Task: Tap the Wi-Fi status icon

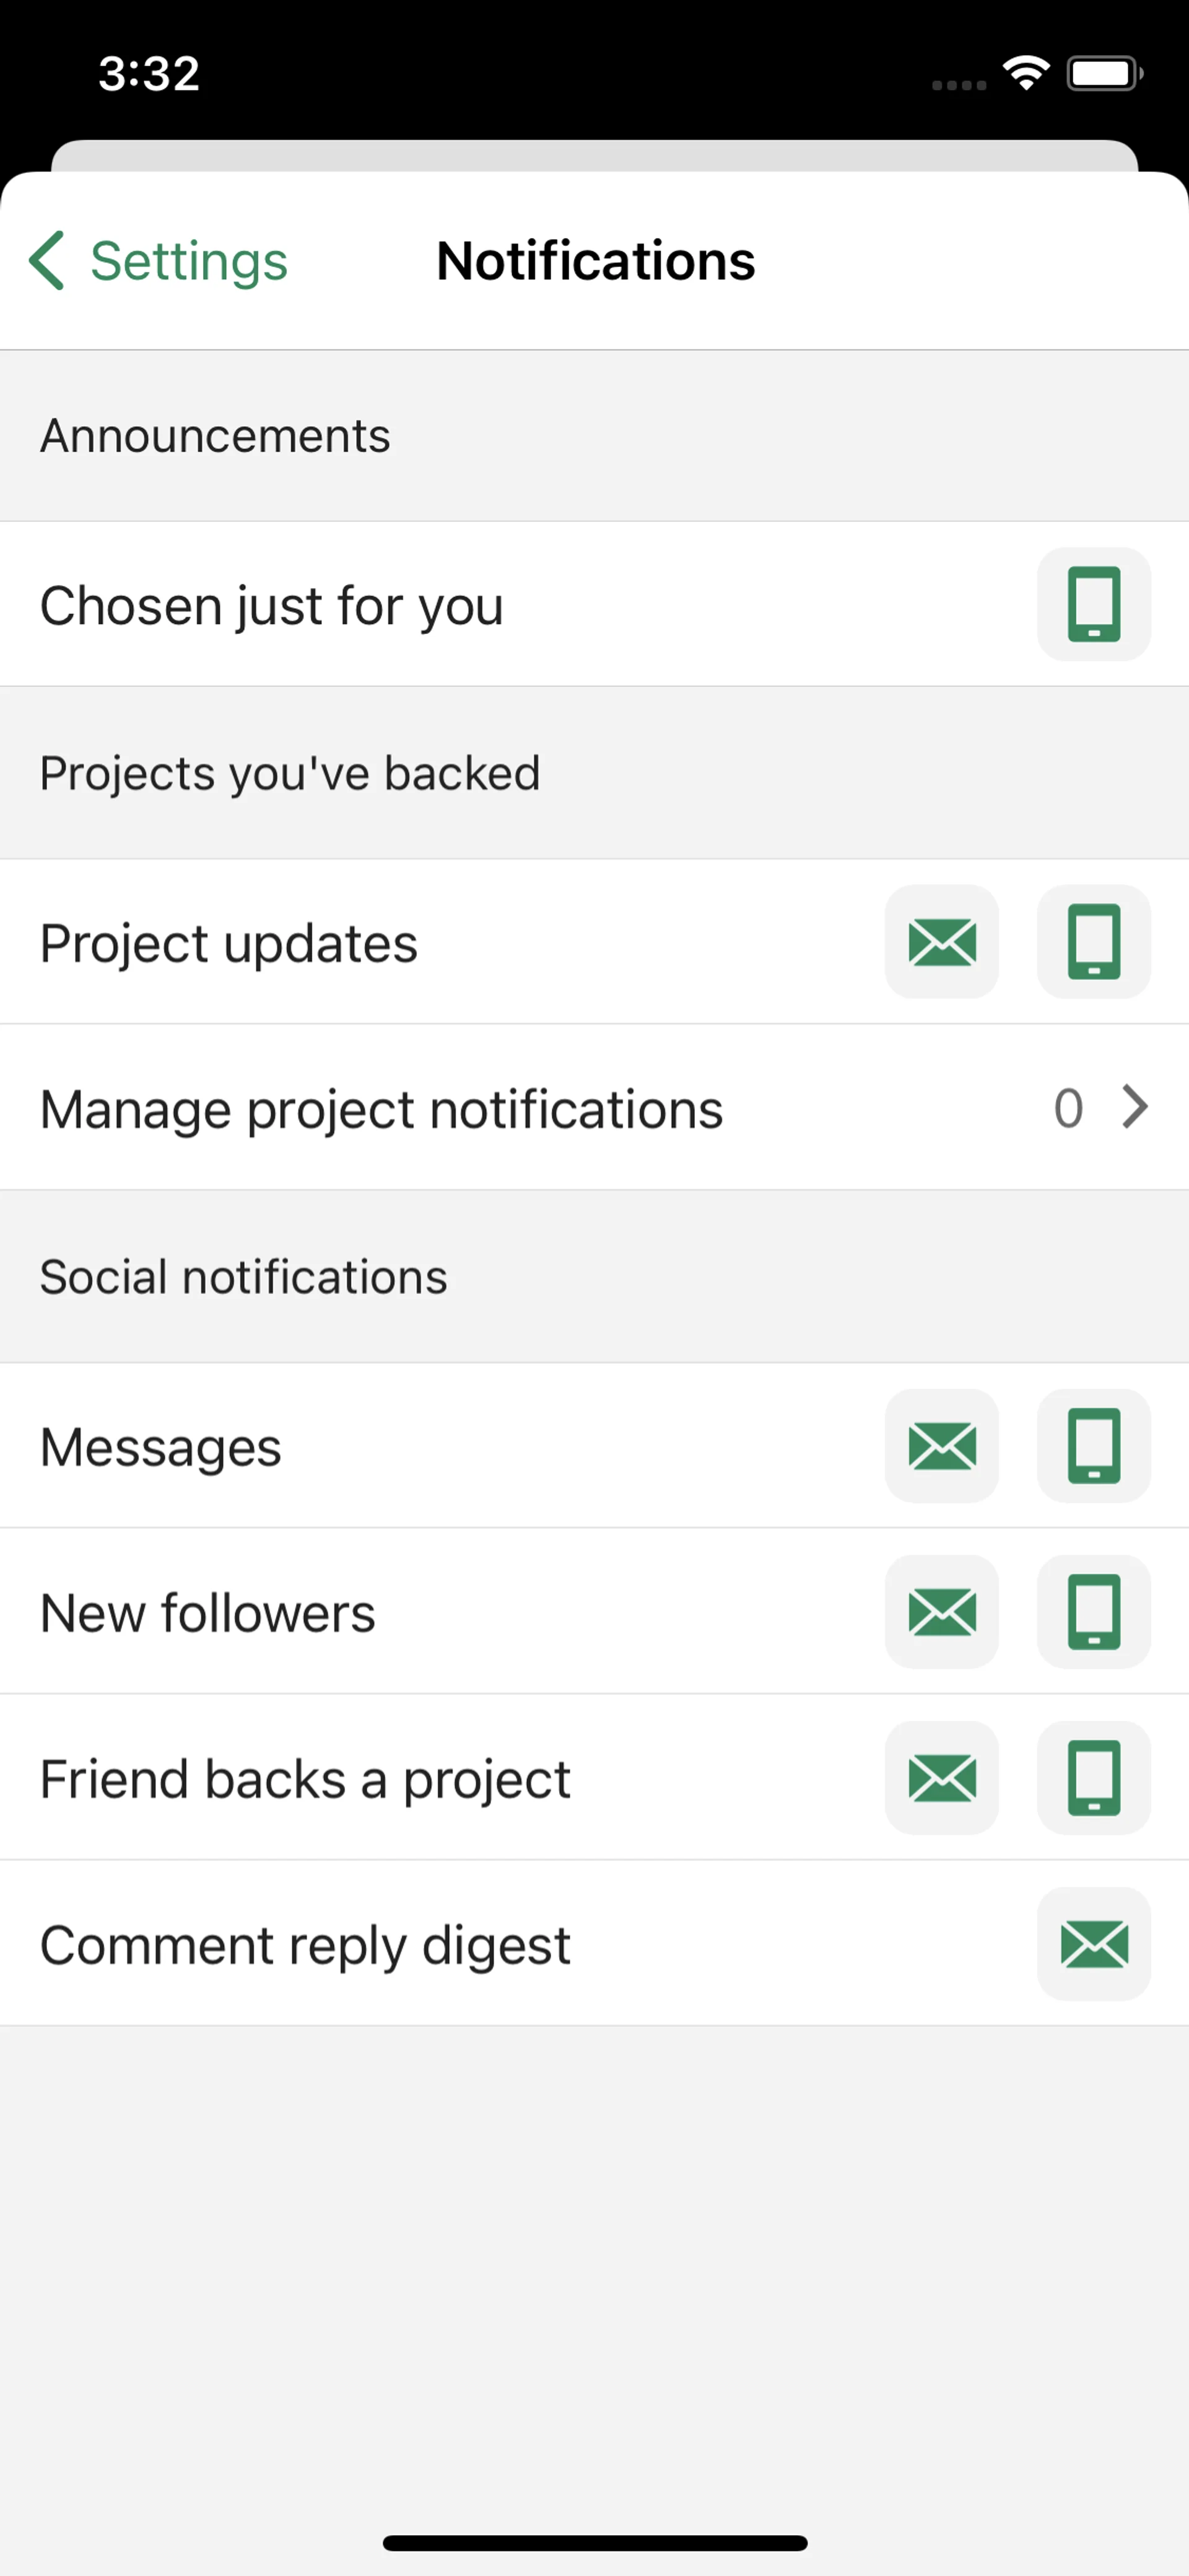Action: point(1026,73)
